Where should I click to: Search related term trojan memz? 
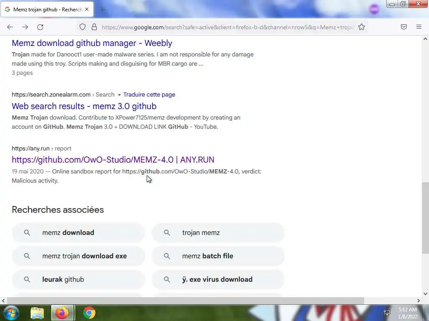pos(218,232)
